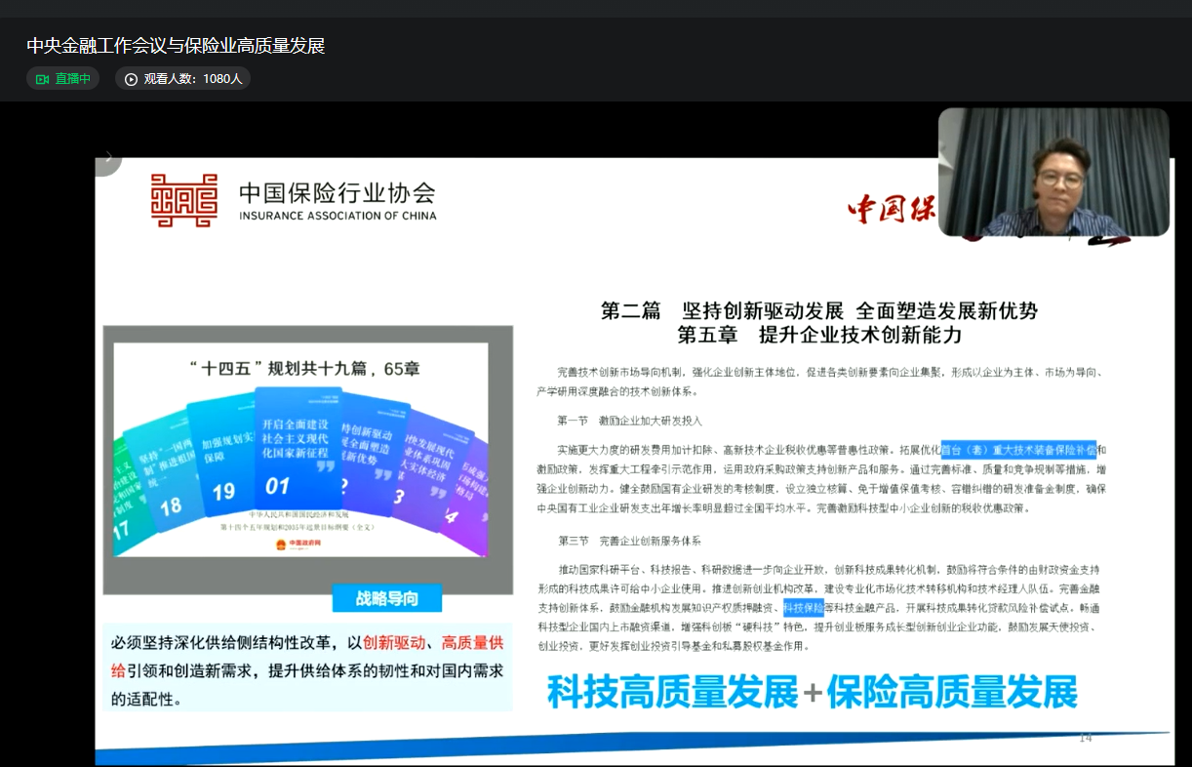The width and height of the screenshot is (1192, 767).
Task: Expand the gray chevron tab at slide corner
Action: pyautogui.click(x=108, y=158)
